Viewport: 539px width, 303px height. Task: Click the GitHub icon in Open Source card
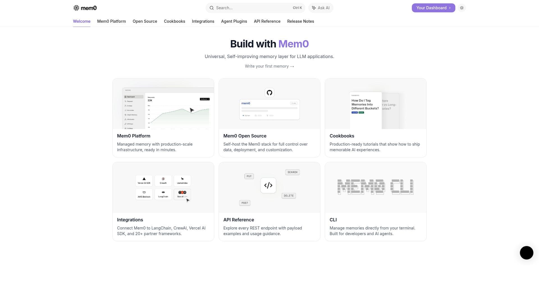click(269, 93)
